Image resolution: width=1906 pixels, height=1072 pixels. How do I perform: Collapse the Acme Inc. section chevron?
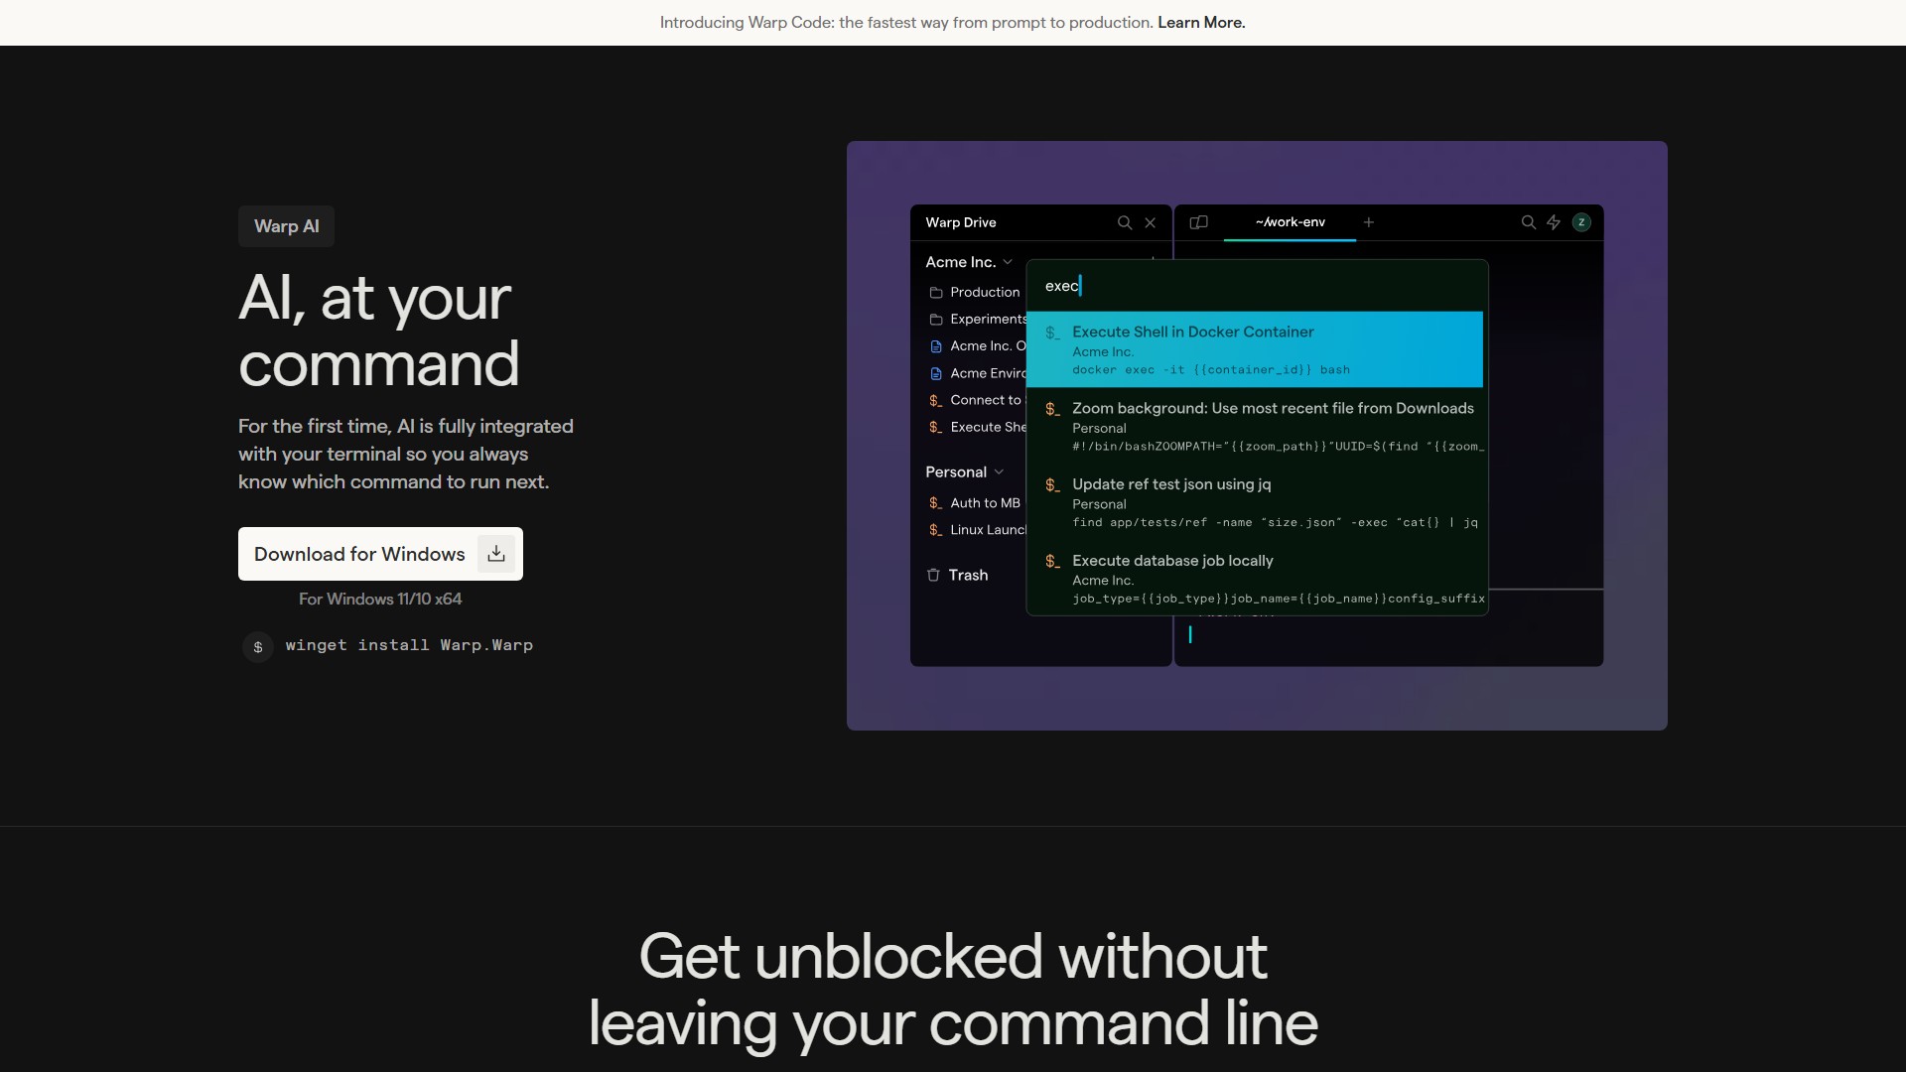pos(1008,262)
